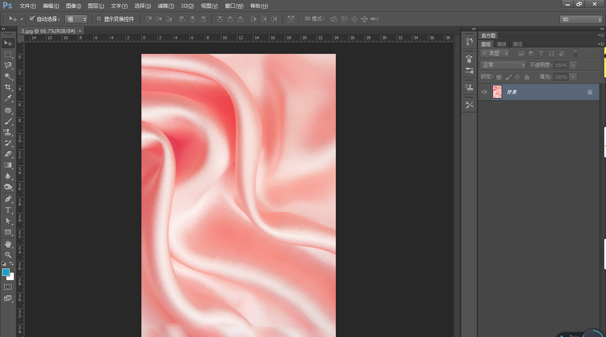Screen dimensions: 606x337
Task: Enable the 显示变换控件 checkbox
Action: (x=99, y=19)
